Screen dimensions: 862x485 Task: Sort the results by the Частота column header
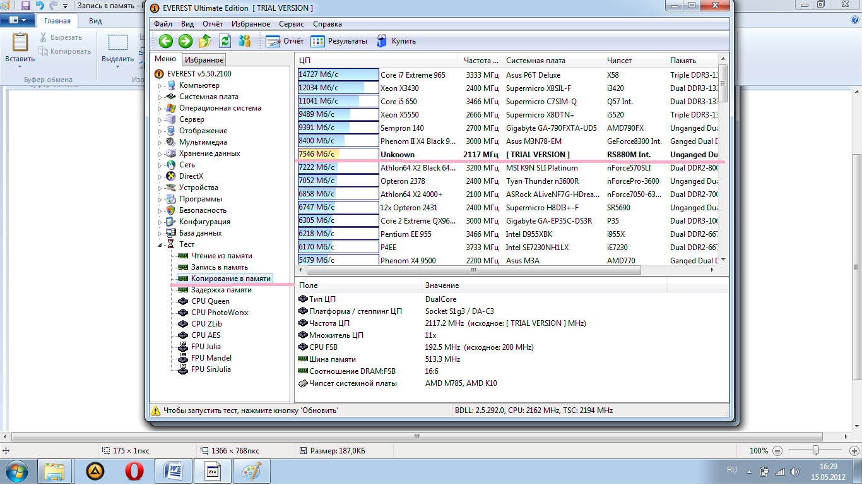(481, 61)
